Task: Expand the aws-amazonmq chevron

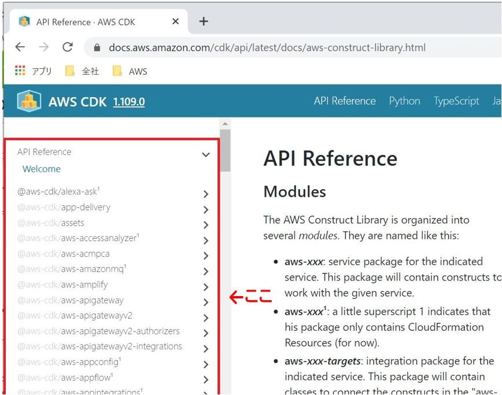Action: tap(206, 271)
